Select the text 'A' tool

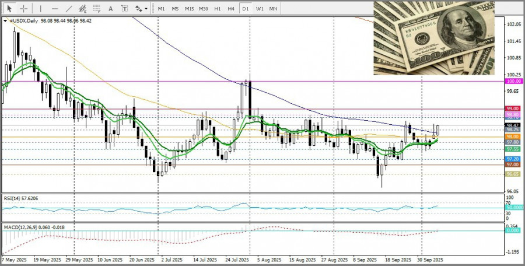pos(111,9)
